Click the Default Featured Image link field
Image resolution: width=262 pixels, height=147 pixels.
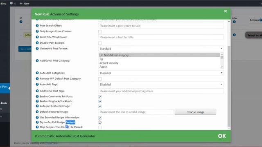coord(136,112)
